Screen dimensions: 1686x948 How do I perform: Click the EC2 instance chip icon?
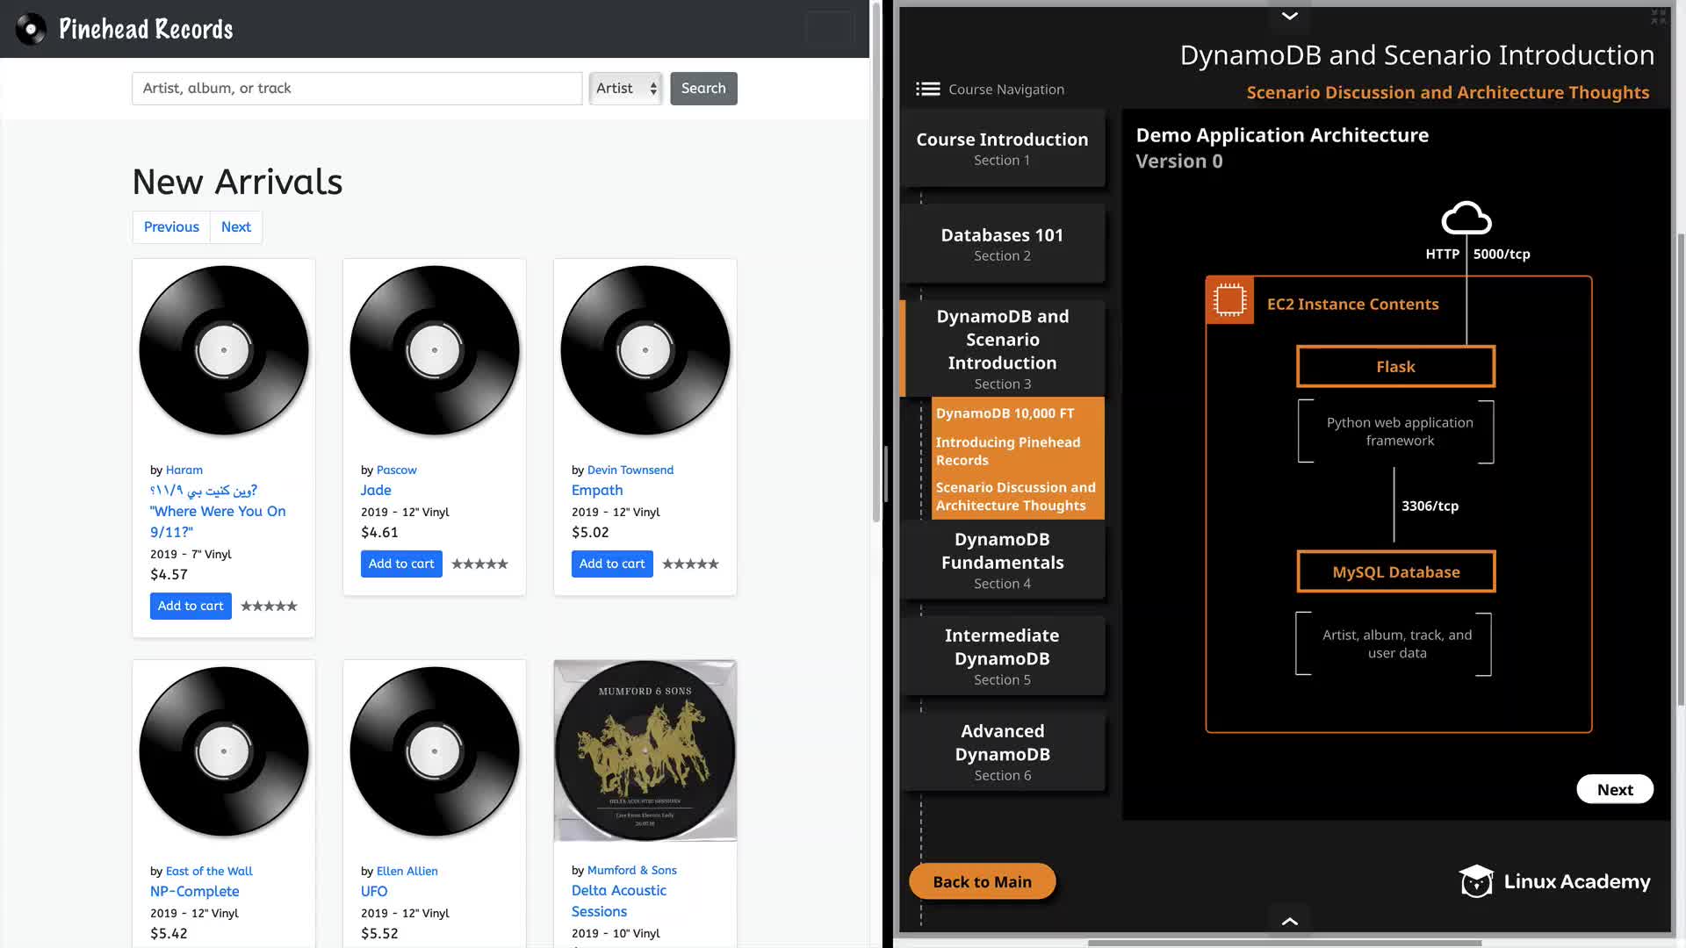(x=1229, y=301)
